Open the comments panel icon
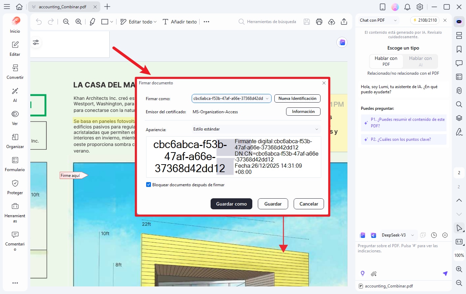This screenshot has width=466, height=294. tap(459, 63)
